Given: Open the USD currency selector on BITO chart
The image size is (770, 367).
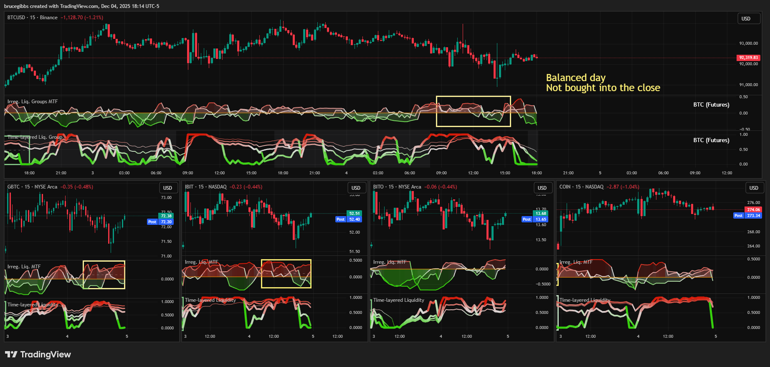Looking at the screenshot, I should coord(542,188).
